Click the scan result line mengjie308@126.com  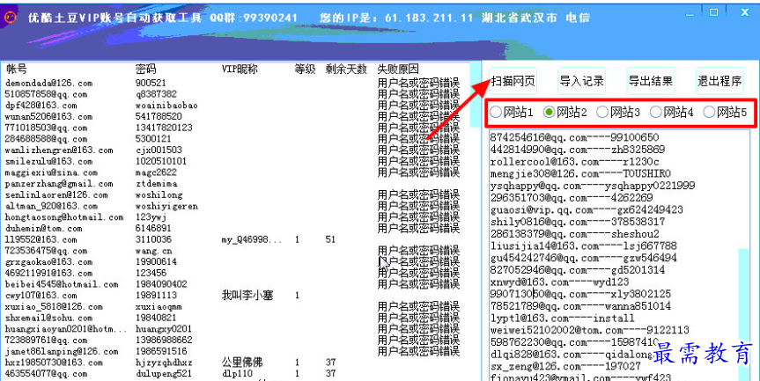[x=580, y=174]
